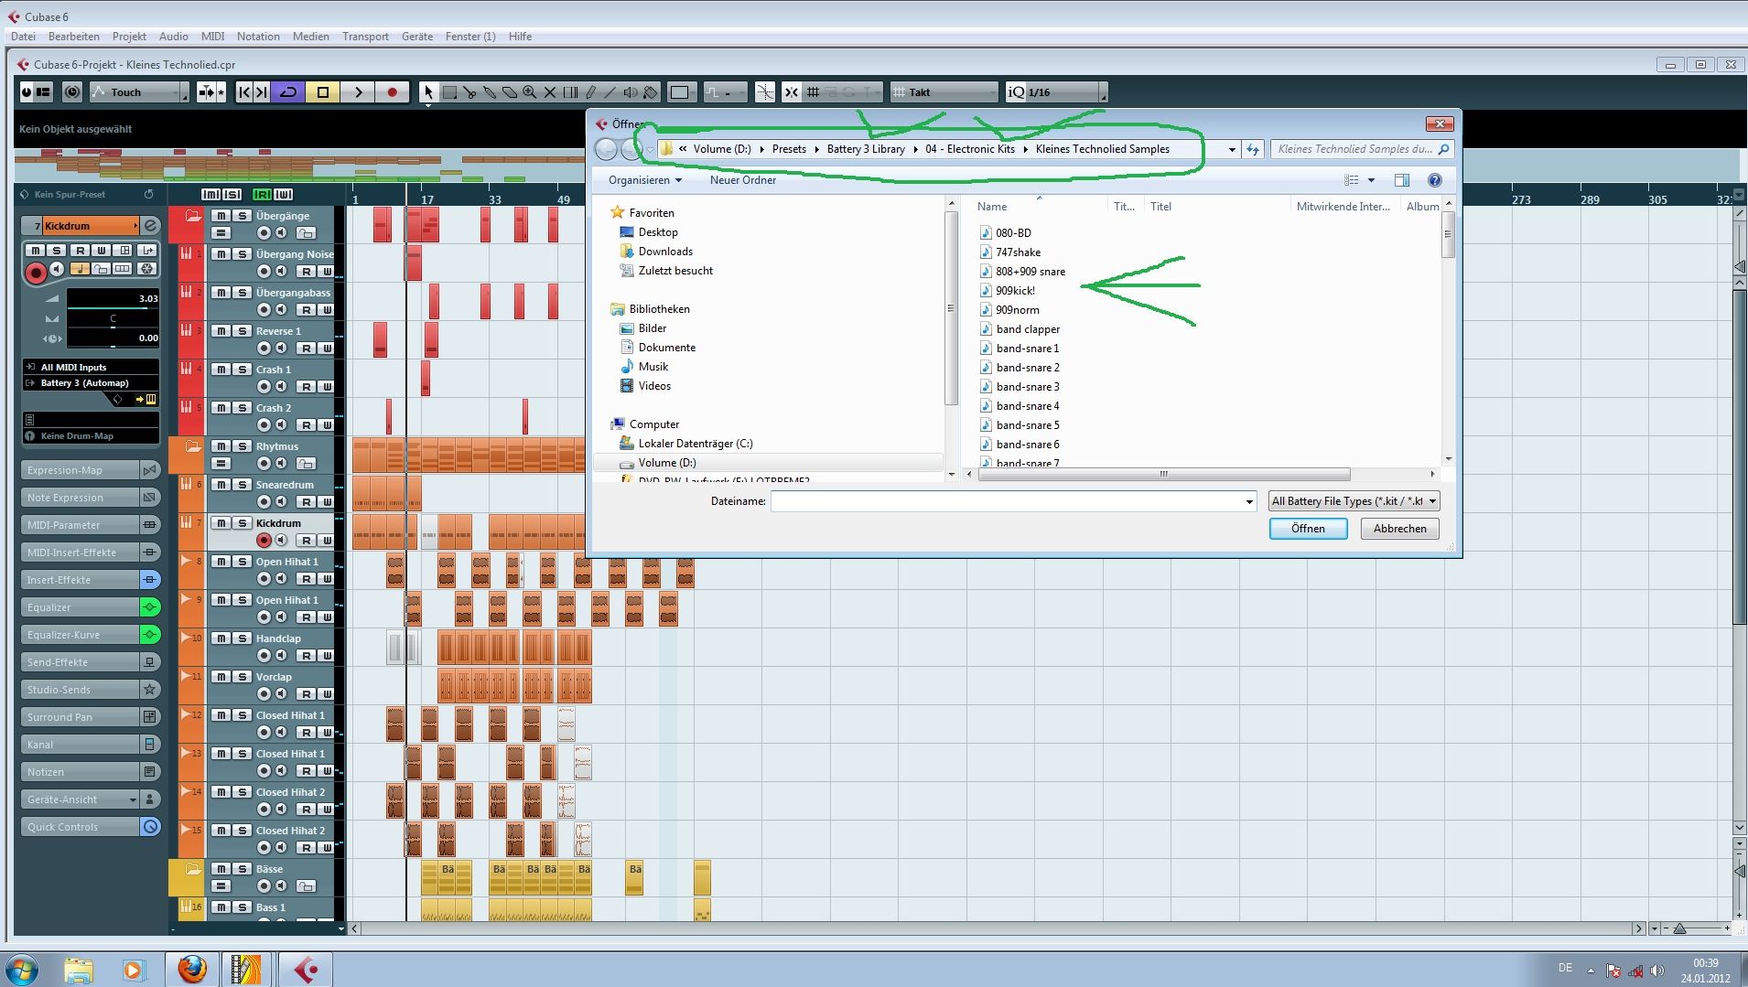Toggle inspector Freeze snowflake button

point(146,269)
